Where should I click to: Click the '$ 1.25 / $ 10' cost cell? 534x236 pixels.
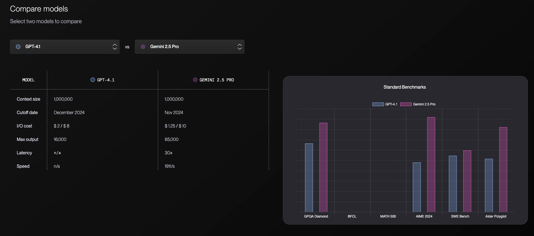[x=175, y=126]
